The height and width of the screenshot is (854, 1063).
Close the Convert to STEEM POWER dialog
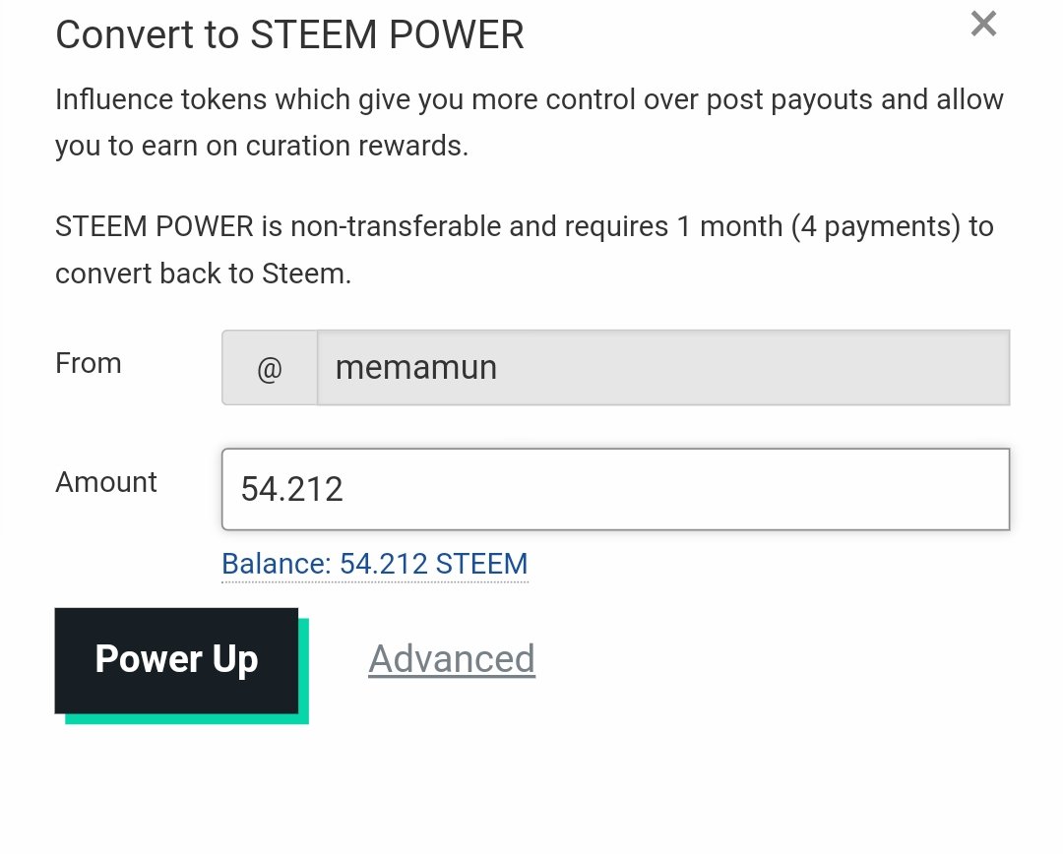983,25
